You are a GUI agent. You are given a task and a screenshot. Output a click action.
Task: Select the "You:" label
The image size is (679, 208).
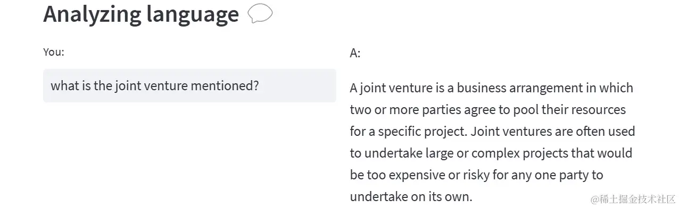54,52
